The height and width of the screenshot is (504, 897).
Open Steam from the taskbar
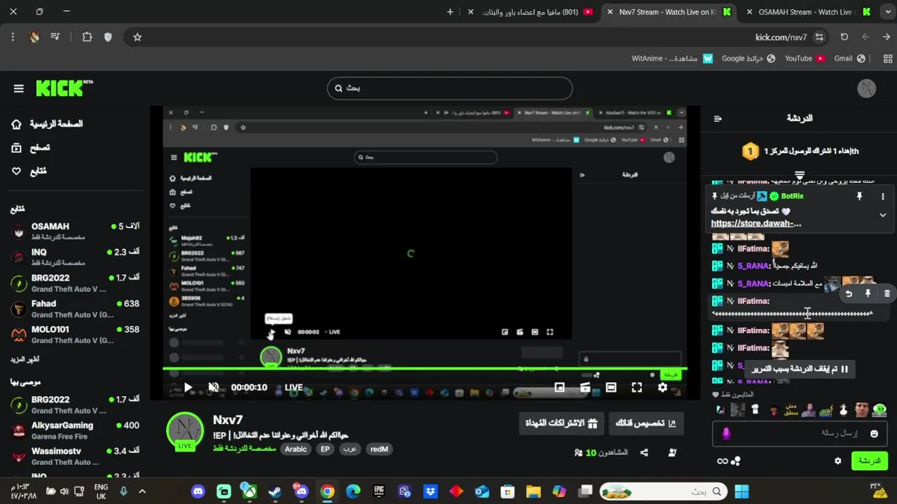tap(275, 491)
